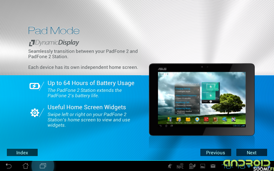Tap the NFC status icon

click(x=180, y=166)
